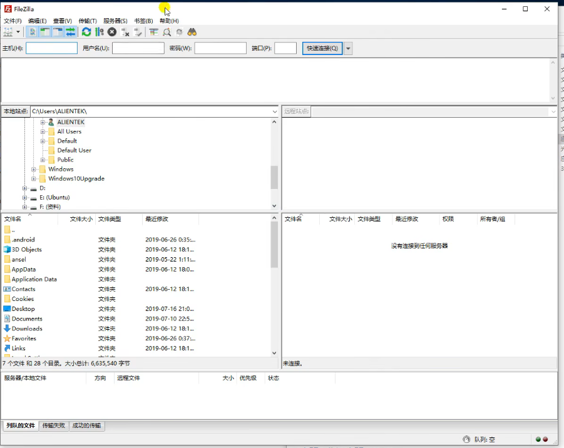
Task: Switch to the 传输失败 tab
Action: coord(53,426)
